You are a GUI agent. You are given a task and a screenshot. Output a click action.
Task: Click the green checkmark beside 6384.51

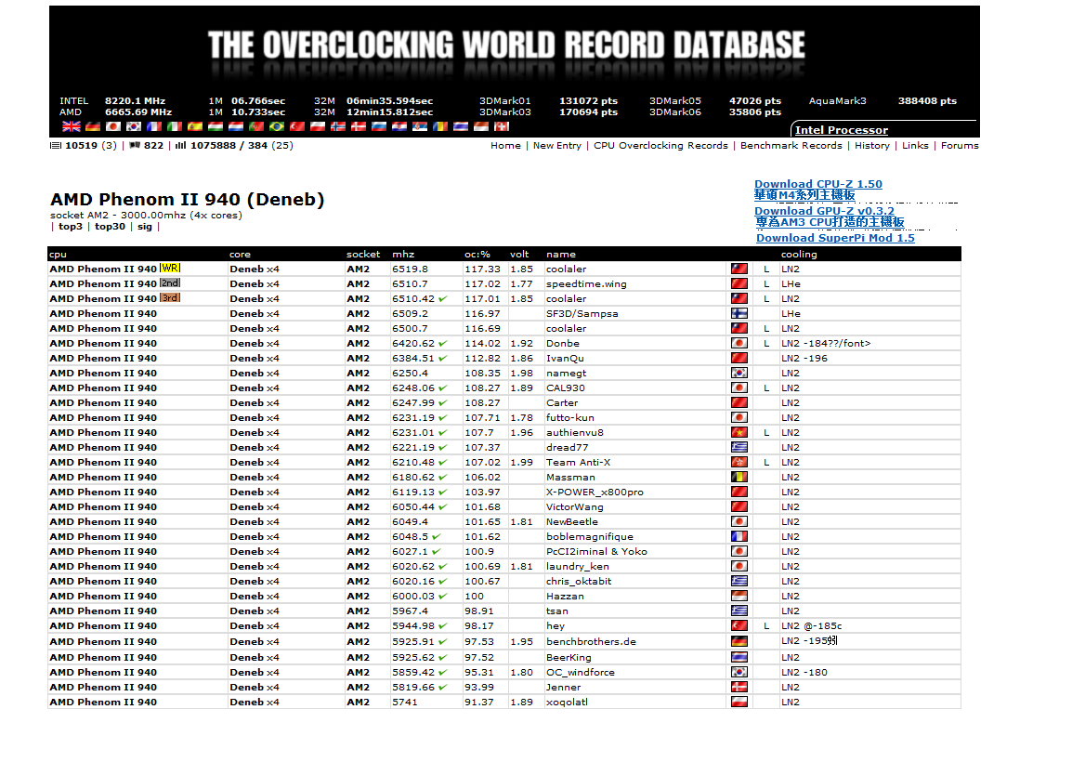click(442, 358)
